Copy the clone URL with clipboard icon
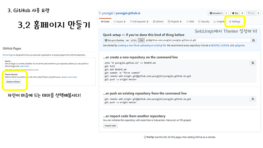This screenshot has height=148, width=263. click(254, 40)
